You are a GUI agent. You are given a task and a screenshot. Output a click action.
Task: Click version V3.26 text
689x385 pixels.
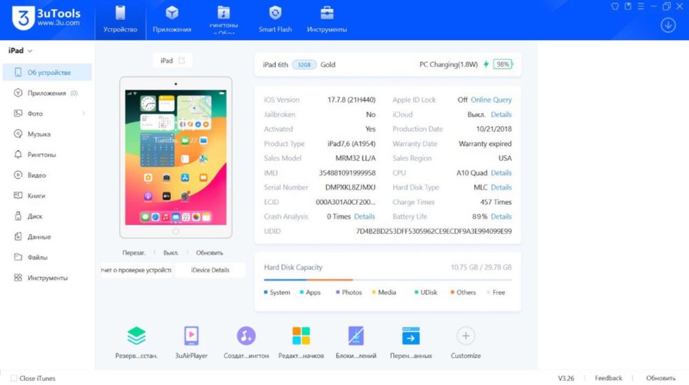click(x=566, y=378)
